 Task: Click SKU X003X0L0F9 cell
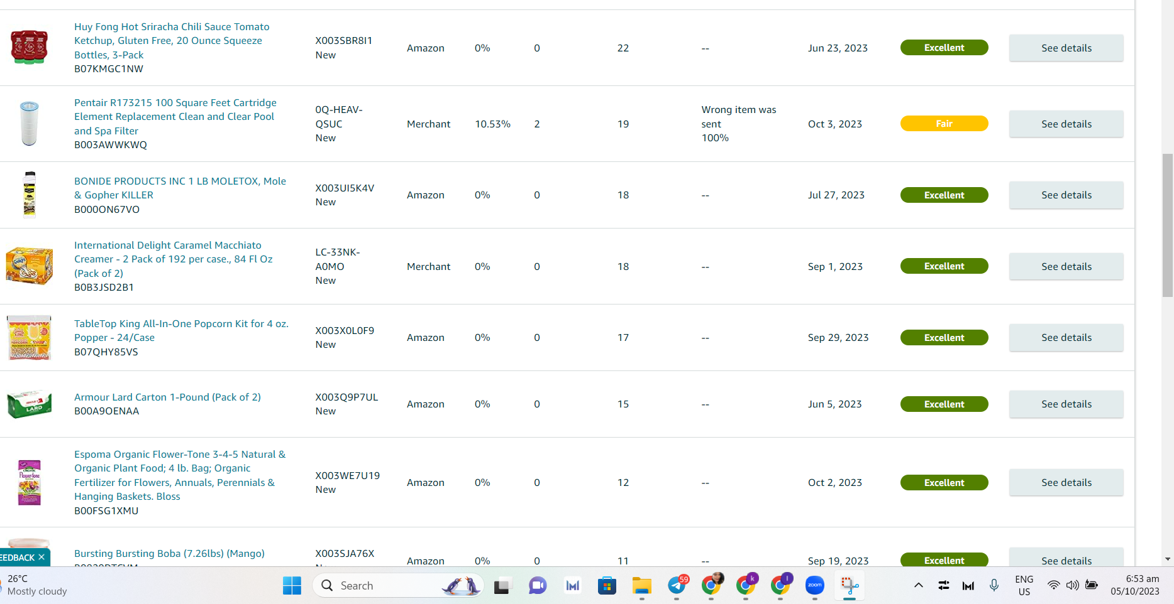[345, 330]
